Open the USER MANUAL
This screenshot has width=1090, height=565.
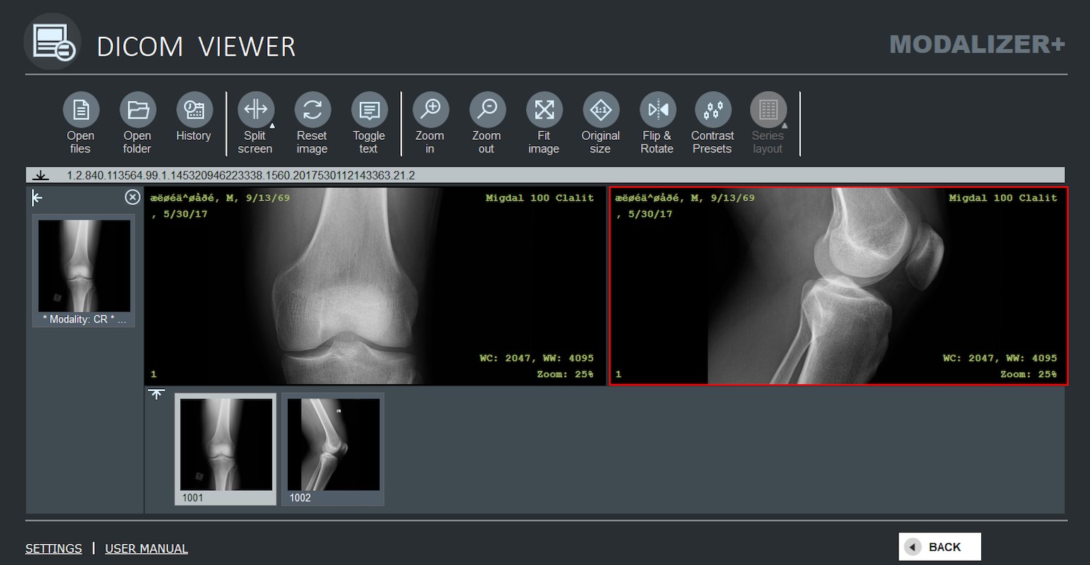tap(146, 548)
